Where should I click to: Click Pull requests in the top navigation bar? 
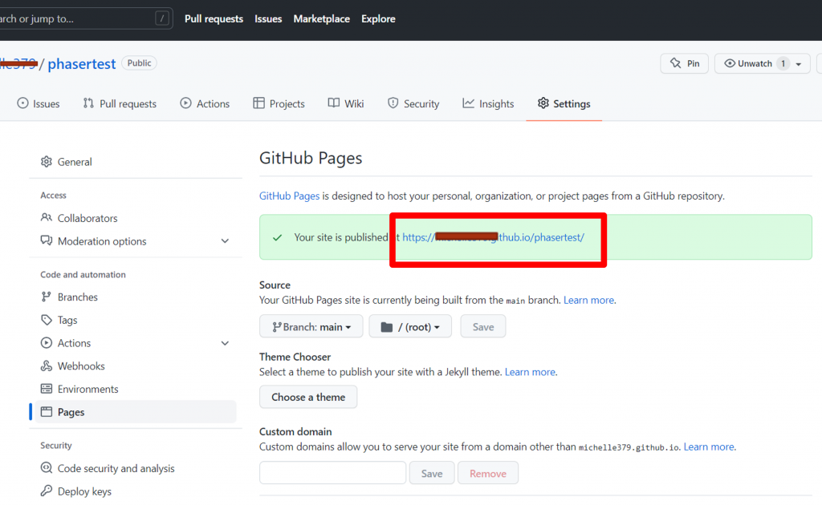214,19
